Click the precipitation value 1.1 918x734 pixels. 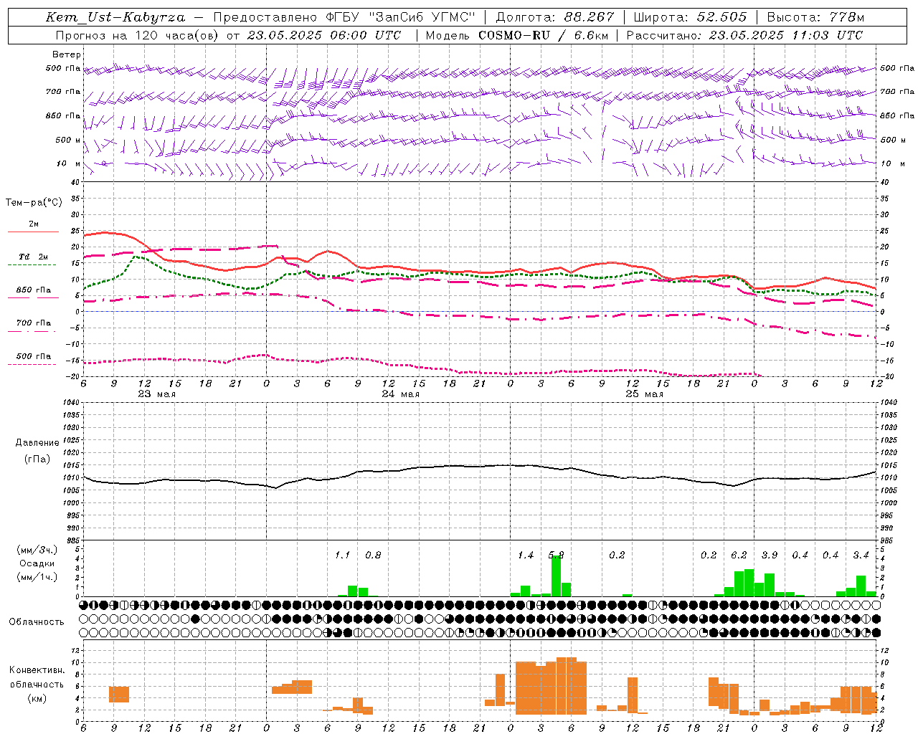tap(342, 555)
